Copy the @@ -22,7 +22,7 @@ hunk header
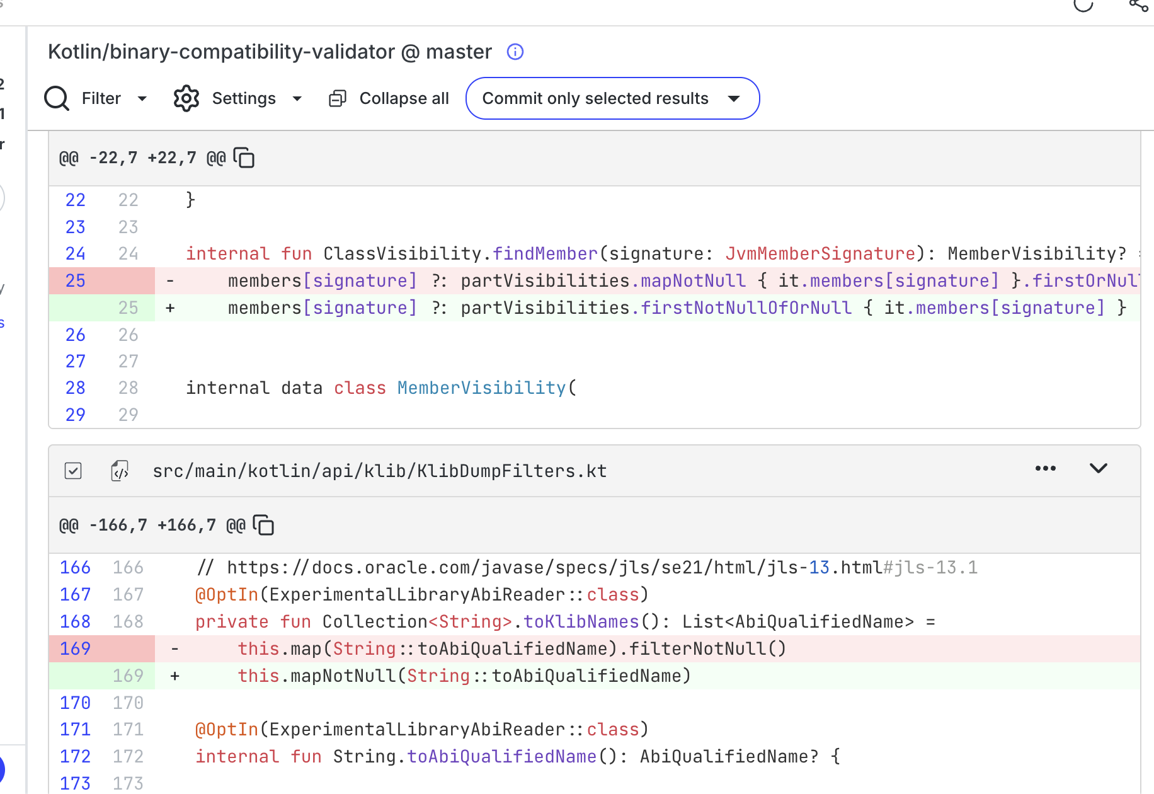The width and height of the screenshot is (1154, 794). click(x=244, y=158)
